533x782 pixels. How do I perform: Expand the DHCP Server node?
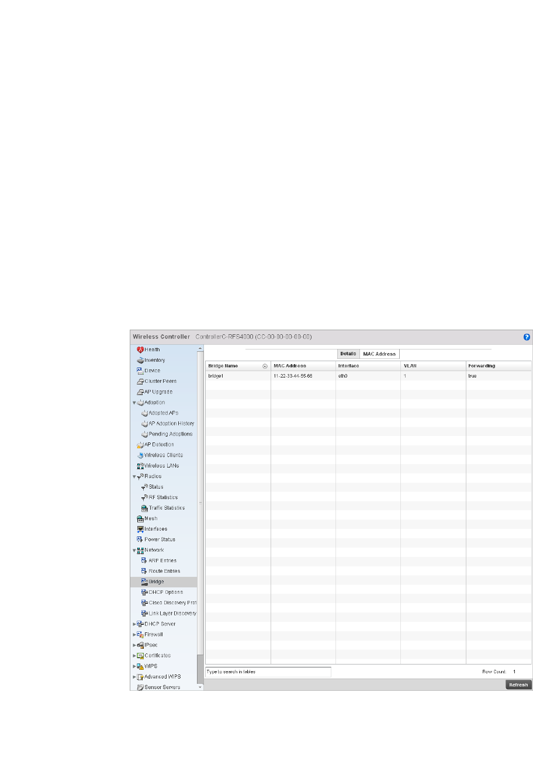134,624
